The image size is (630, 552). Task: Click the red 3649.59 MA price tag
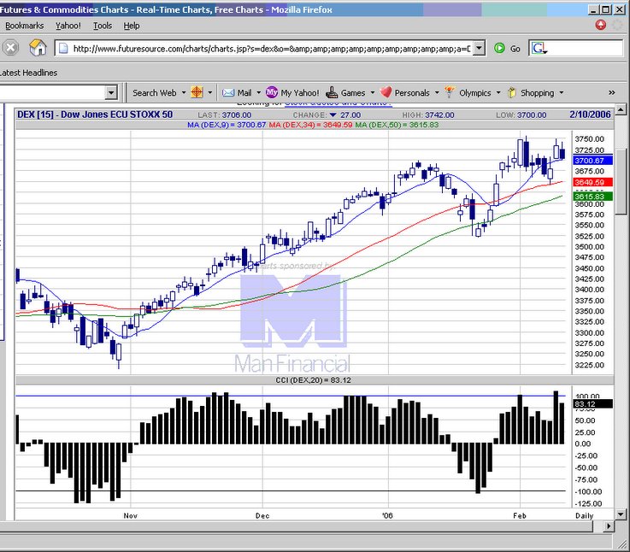[x=592, y=182]
